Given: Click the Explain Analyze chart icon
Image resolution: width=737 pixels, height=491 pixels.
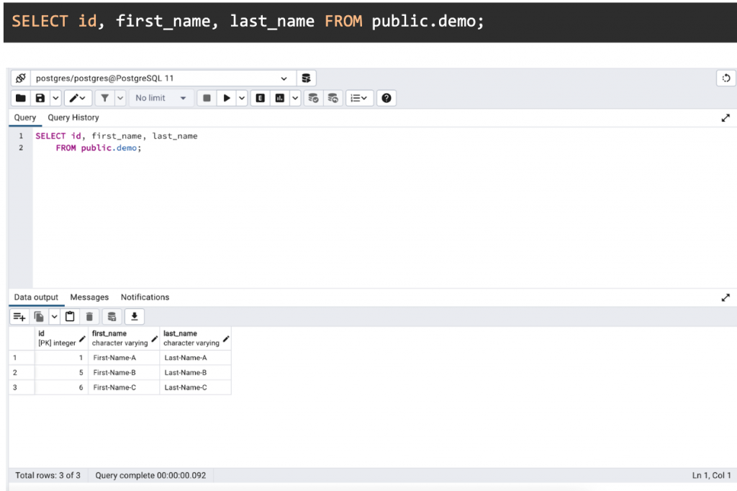Looking at the screenshot, I should pyautogui.click(x=280, y=98).
